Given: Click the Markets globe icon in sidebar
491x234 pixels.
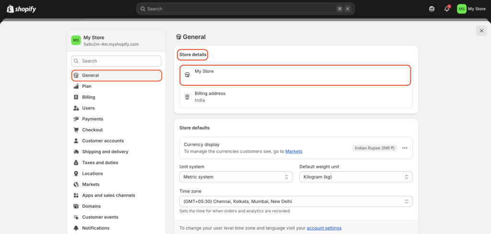Looking at the screenshot, I should [76, 184].
